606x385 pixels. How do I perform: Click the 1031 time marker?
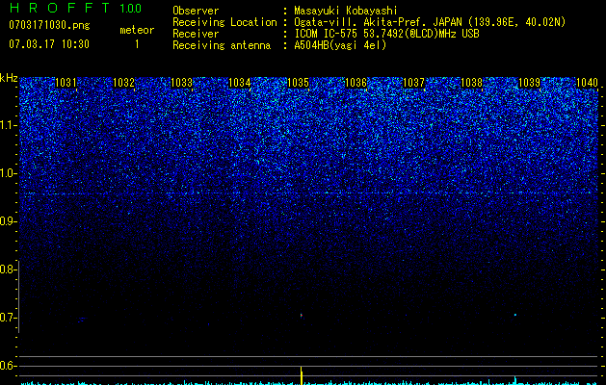(x=66, y=82)
